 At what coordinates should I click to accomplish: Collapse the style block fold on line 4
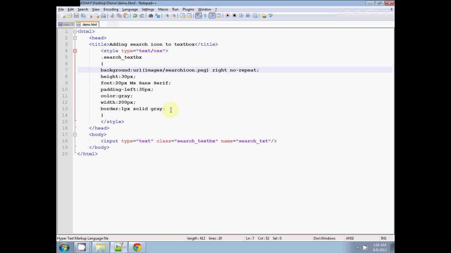pyautogui.click(x=75, y=51)
